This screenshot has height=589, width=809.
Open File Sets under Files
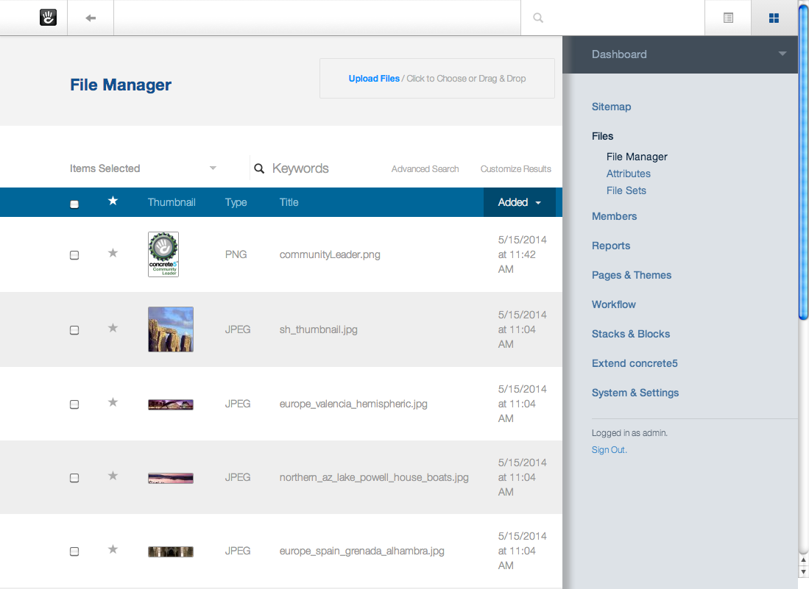pos(626,190)
